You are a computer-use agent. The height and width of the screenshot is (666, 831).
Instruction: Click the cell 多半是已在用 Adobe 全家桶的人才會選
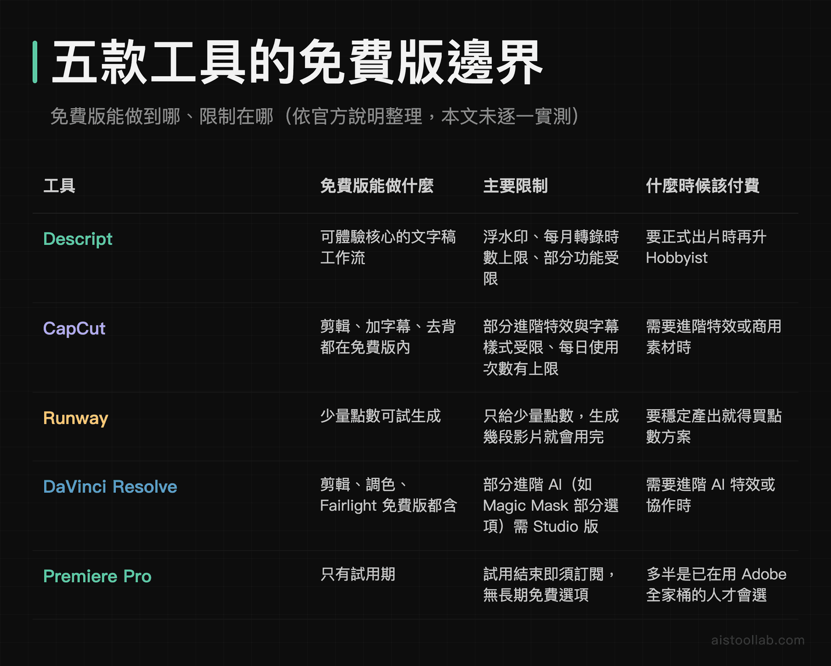[716, 585]
